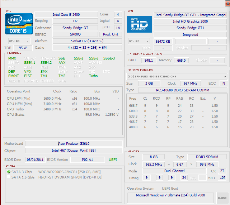Click the CPU Status row
Screen dimensions: 230x205
[x=63, y=115]
